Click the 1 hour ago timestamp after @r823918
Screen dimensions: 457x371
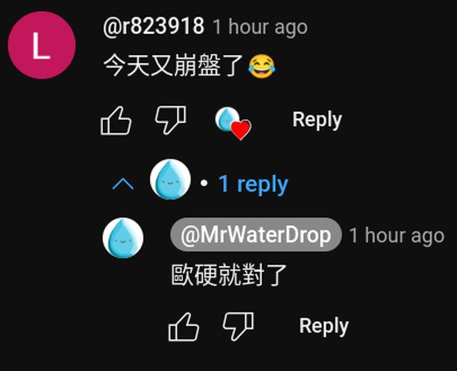click(x=260, y=27)
